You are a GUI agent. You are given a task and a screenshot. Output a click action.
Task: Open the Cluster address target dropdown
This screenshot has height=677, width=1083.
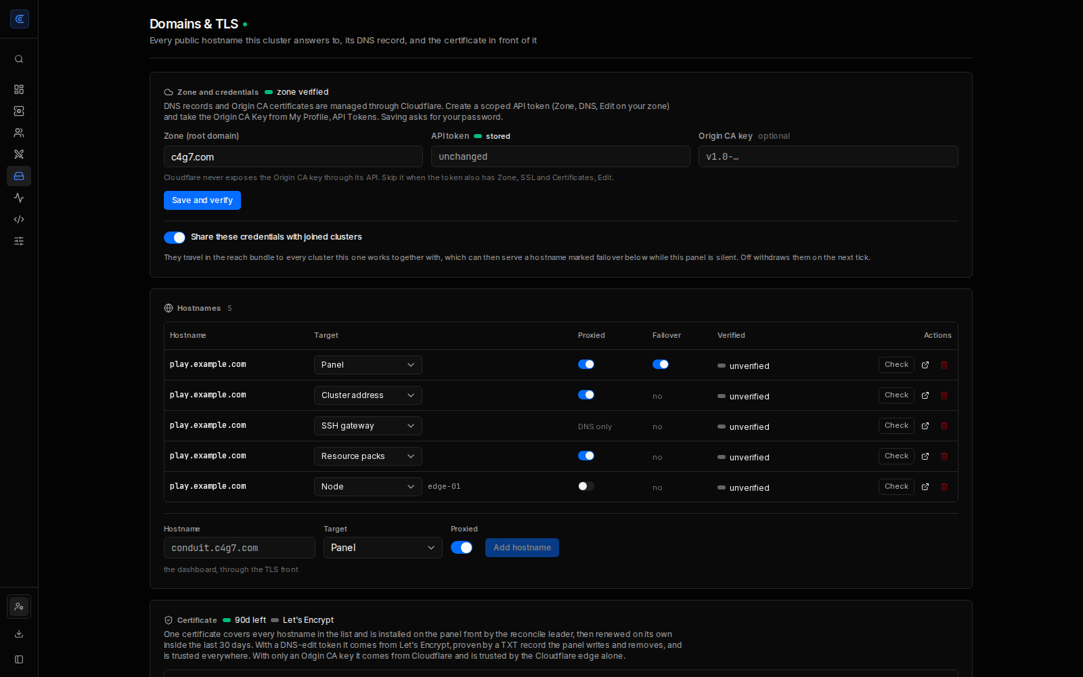368,395
